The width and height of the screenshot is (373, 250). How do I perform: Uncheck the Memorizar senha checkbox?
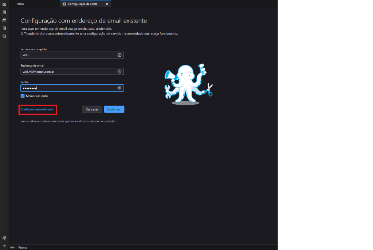click(x=23, y=96)
